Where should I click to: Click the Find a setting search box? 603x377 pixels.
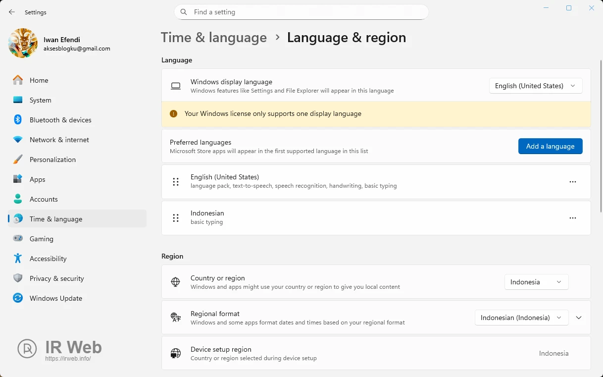(301, 12)
